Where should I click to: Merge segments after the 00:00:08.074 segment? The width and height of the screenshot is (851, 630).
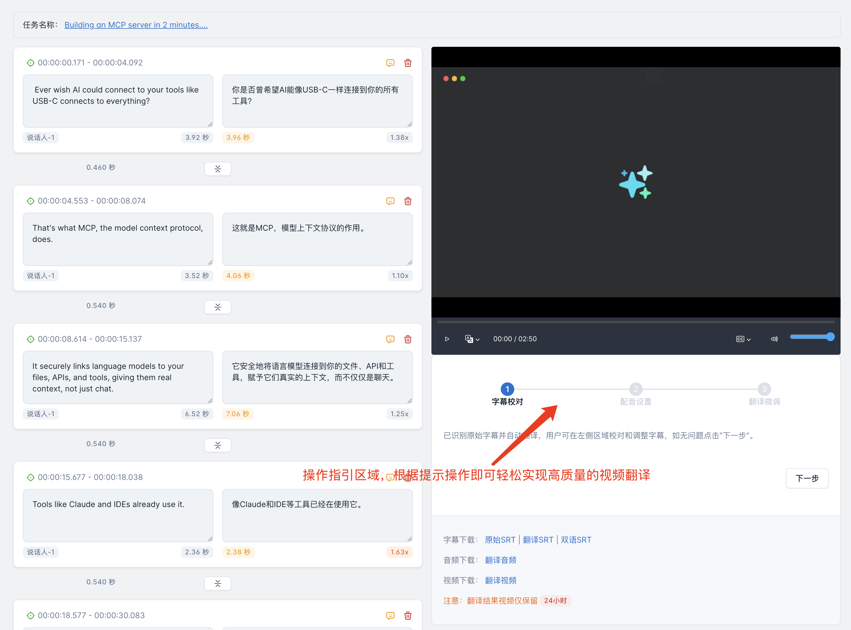coord(218,307)
